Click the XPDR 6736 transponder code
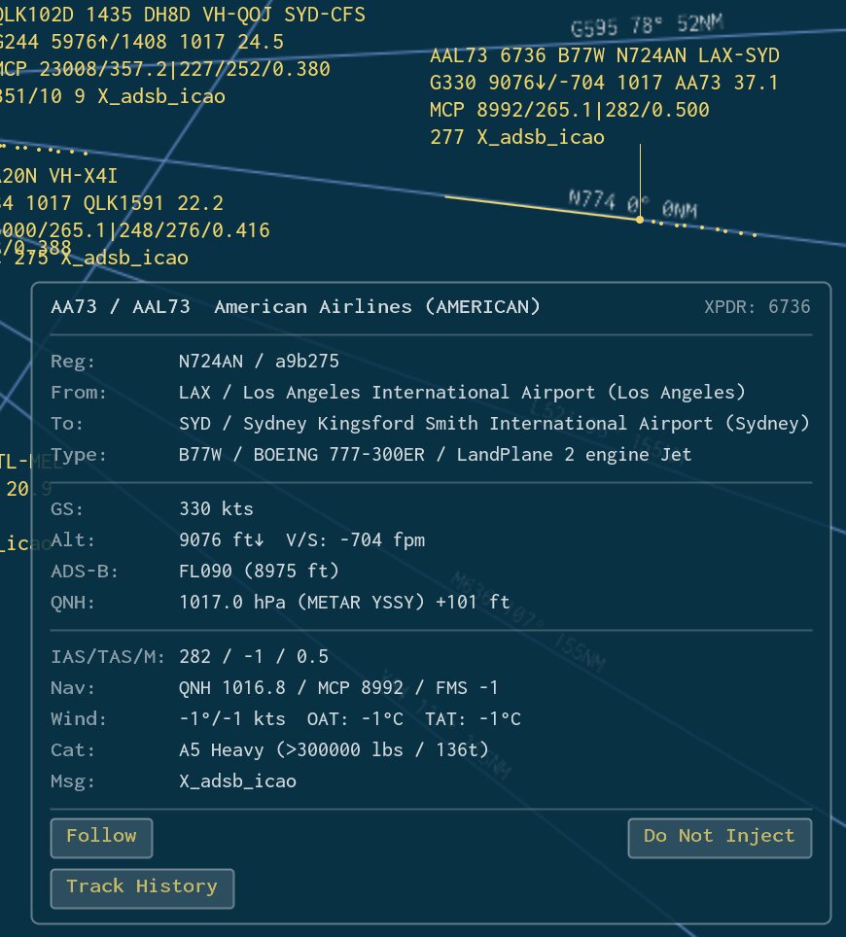Image resolution: width=846 pixels, height=937 pixels. pos(757,307)
